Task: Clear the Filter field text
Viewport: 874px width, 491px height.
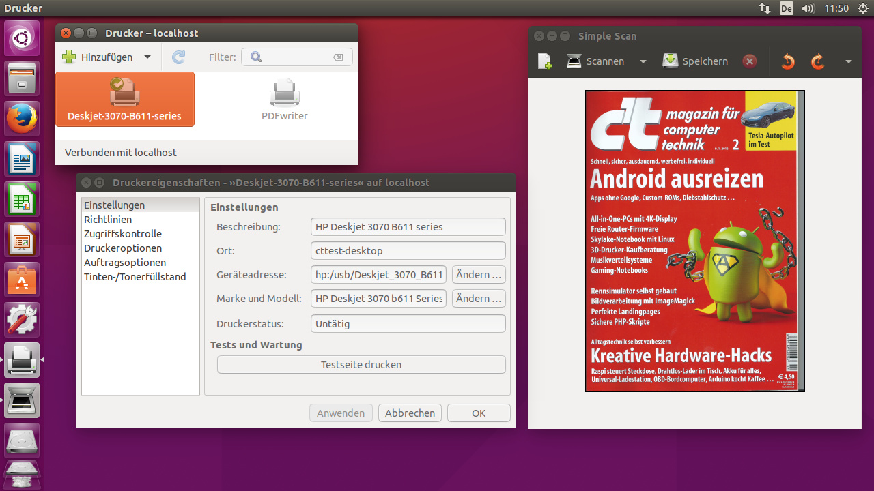Action: [338, 57]
